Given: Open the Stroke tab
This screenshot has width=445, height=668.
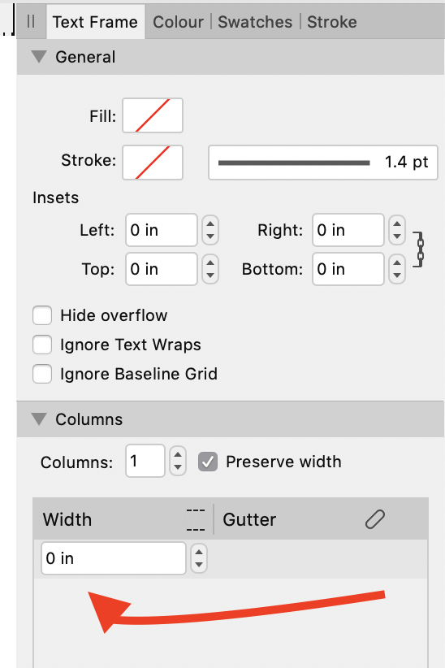Looking at the screenshot, I should 332,22.
